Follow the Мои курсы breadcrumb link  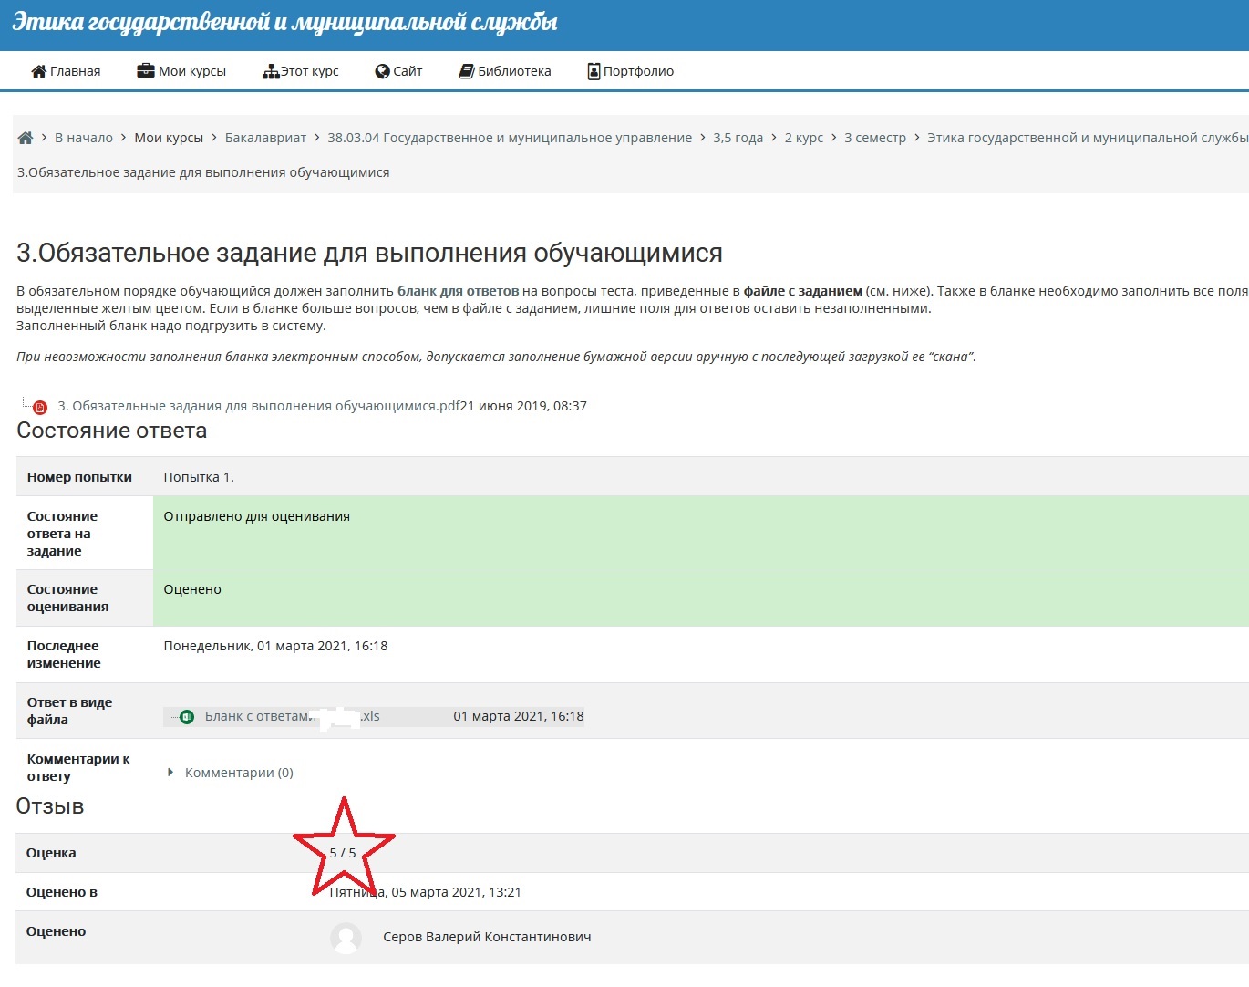tap(169, 138)
